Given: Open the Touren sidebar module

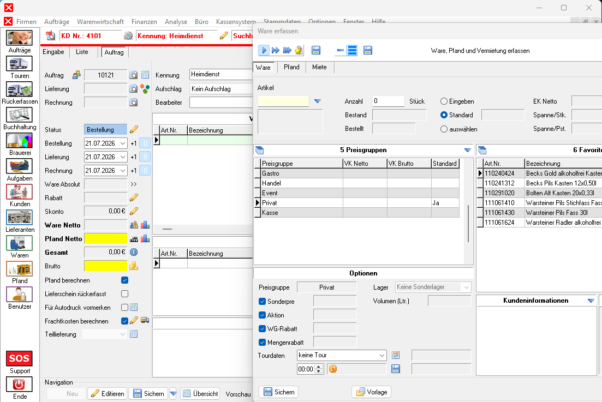Looking at the screenshot, I should pyautogui.click(x=19, y=64).
